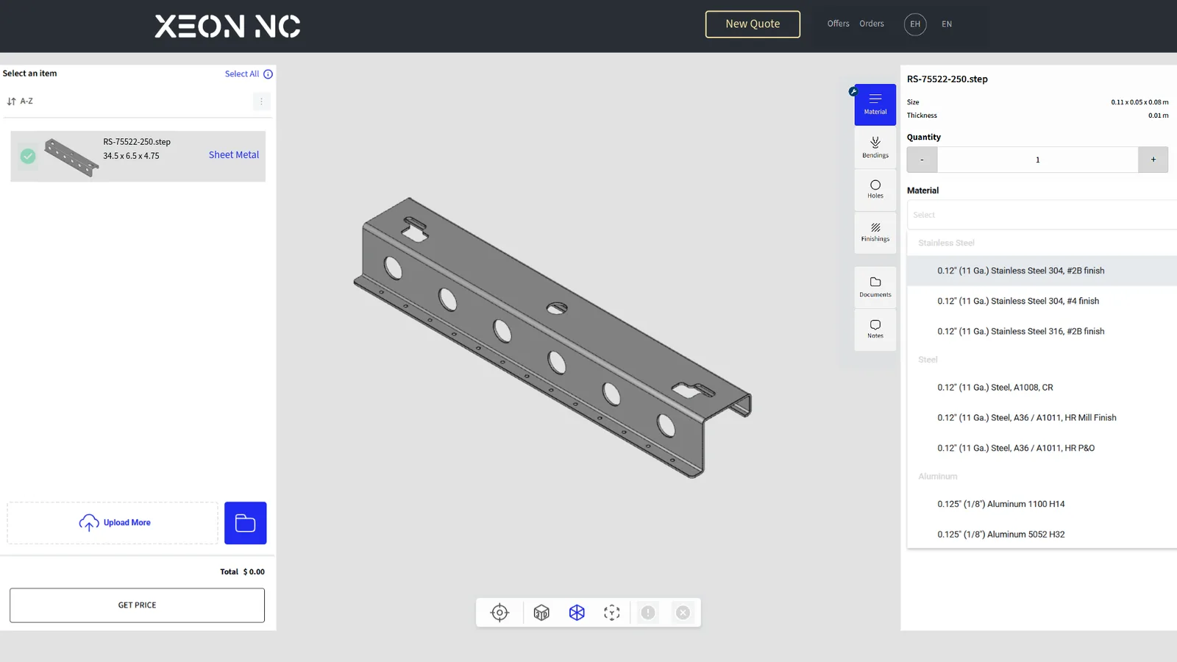Toggle A-Z sort order
1177x662 pixels.
click(20, 102)
